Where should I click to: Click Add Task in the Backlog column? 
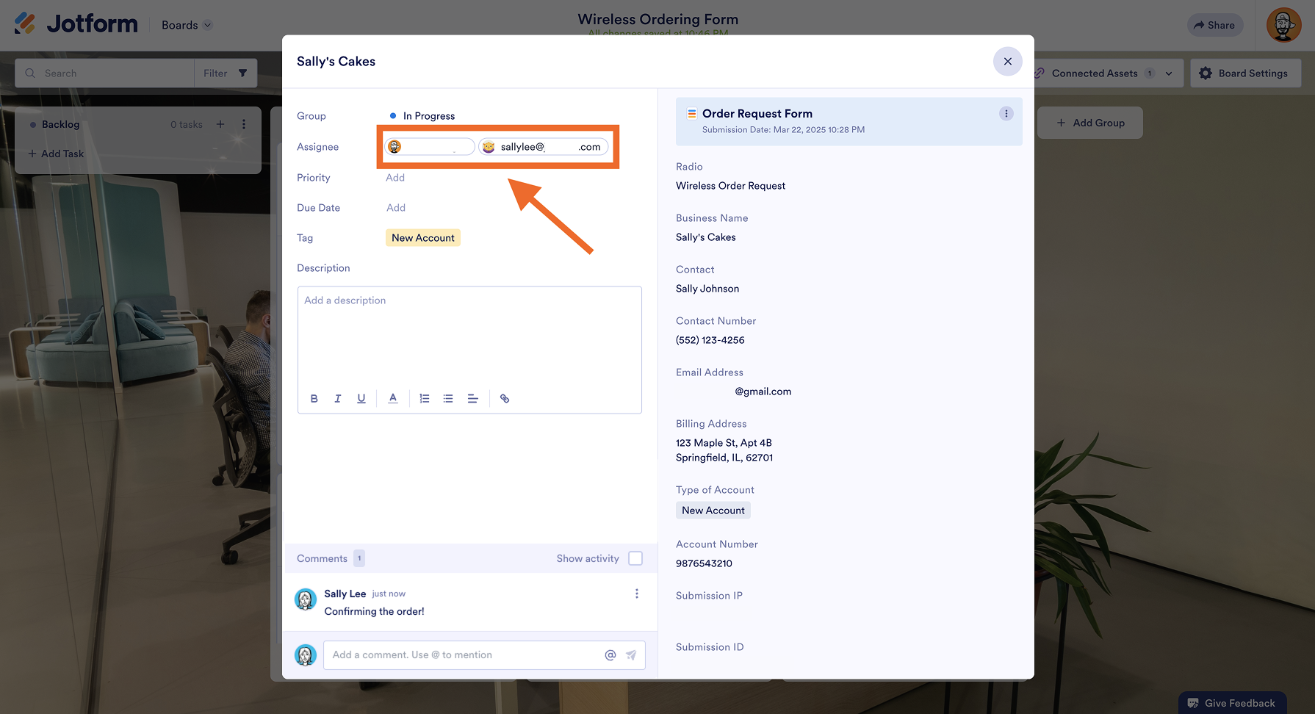(56, 154)
